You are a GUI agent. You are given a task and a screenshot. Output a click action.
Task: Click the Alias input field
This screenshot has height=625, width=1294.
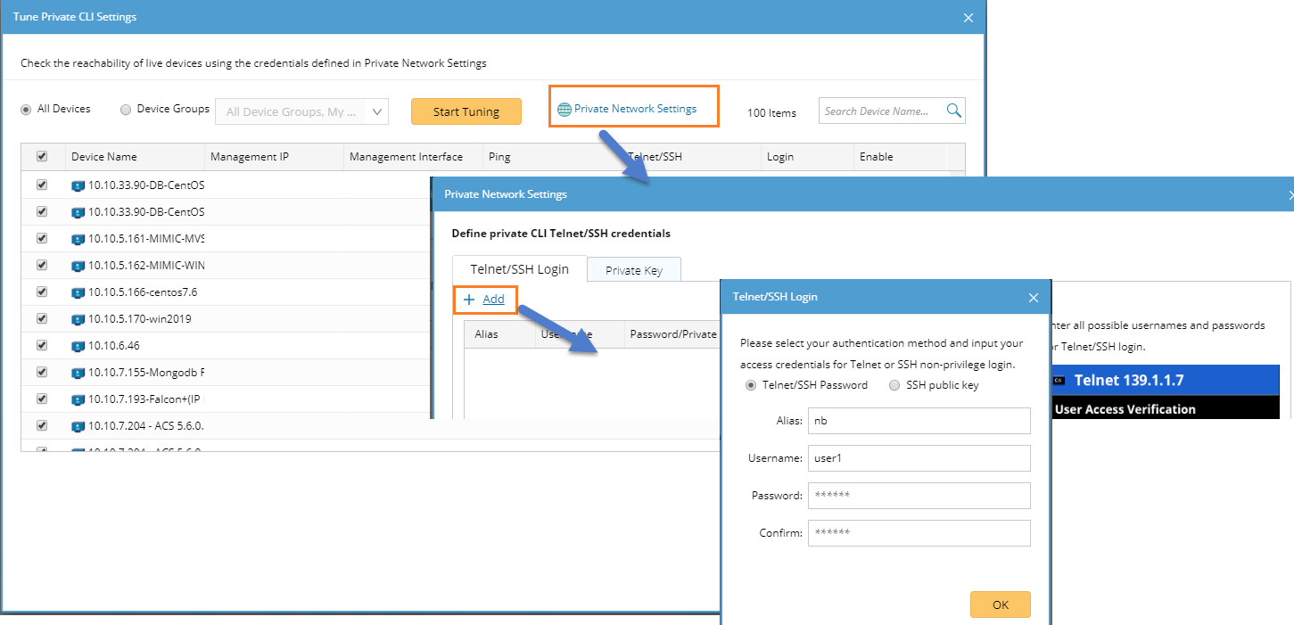click(919, 421)
